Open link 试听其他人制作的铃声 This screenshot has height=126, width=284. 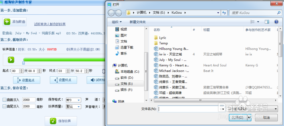(x=50, y=24)
